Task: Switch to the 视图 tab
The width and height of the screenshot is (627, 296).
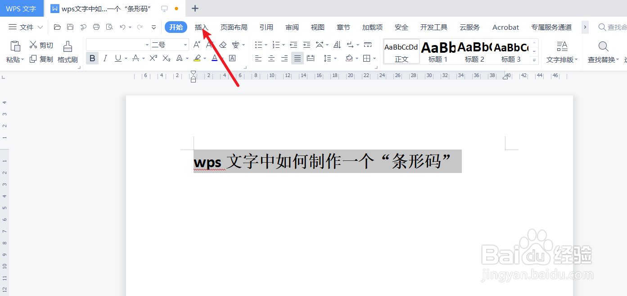Action: (x=318, y=27)
